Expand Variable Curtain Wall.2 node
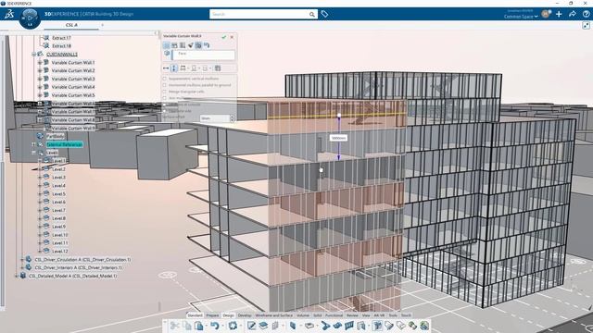Screen dimensions: 593x333 pos(40,70)
